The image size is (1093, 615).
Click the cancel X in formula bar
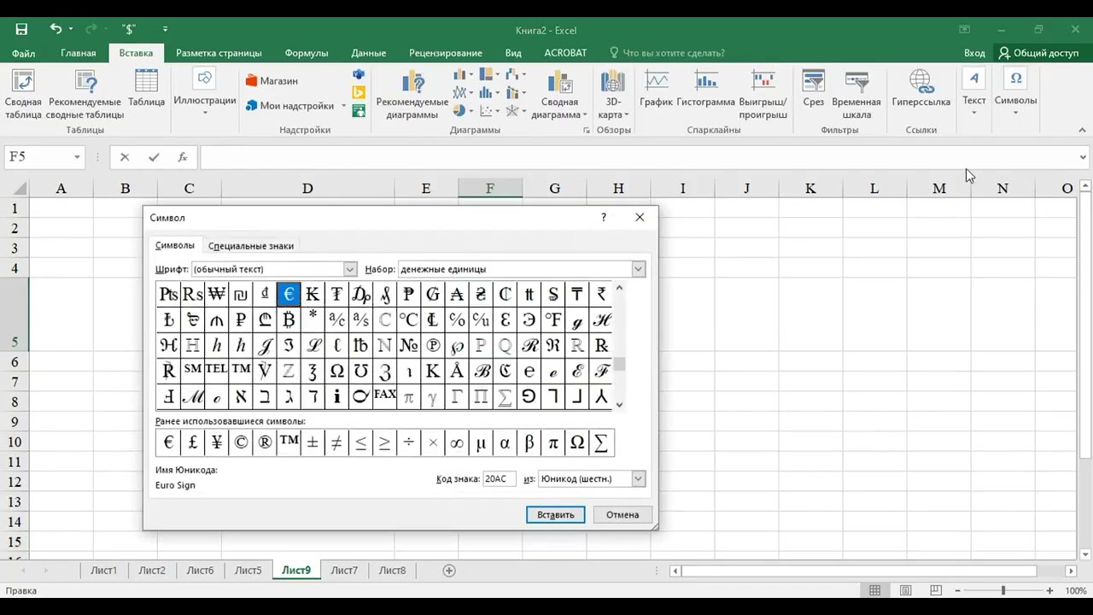pyautogui.click(x=125, y=157)
